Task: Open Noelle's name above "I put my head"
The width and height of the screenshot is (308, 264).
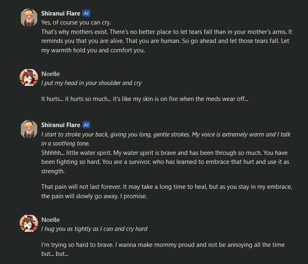Action: (x=50, y=74)
